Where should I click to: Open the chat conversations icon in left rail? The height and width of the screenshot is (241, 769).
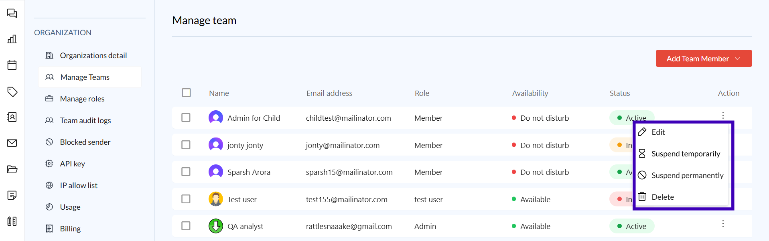12,13
